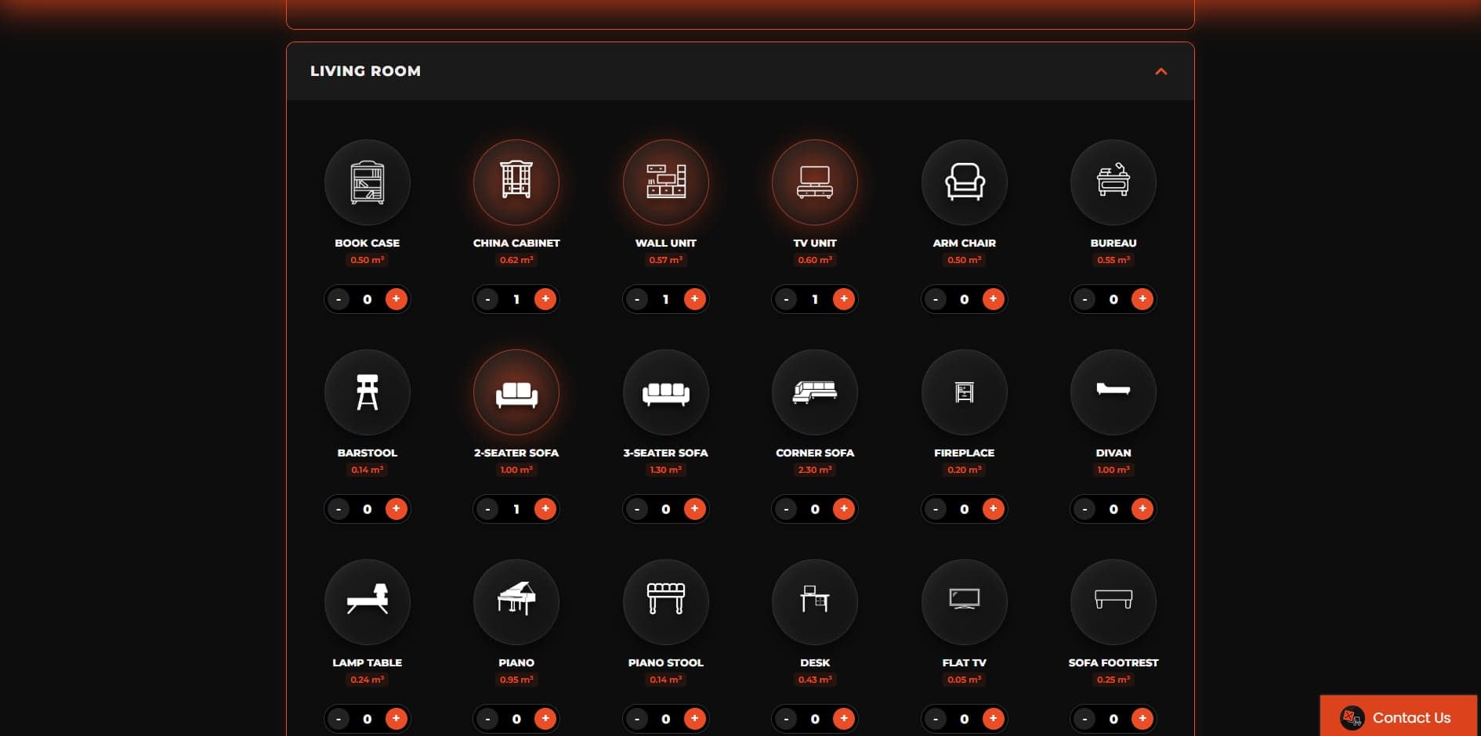Decrease Desk quantity with minus
The width and height of the screenshot is (1481, 736).
786,719
